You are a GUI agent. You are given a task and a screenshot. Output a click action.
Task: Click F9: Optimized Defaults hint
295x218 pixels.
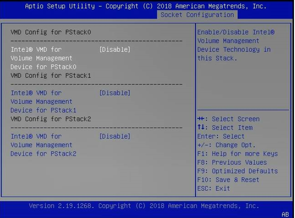click(x=237, y=171)
